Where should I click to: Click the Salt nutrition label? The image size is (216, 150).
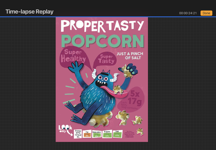[x=117, y=134]
